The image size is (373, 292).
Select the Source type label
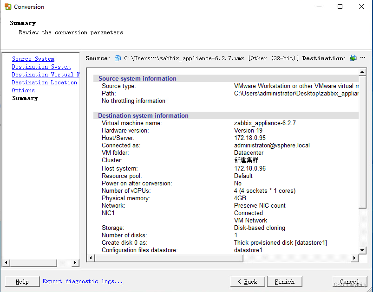pos(119,86)
